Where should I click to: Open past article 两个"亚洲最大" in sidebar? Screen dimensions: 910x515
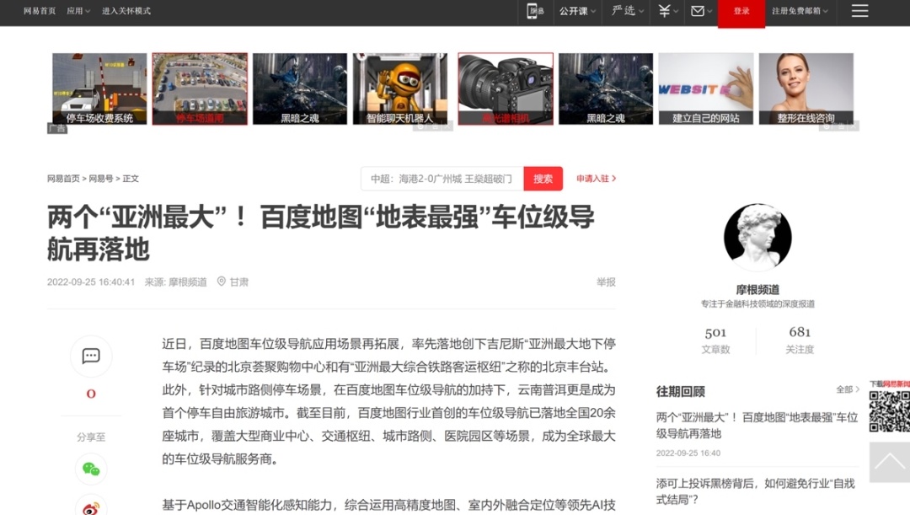click(x=757, y=425)
